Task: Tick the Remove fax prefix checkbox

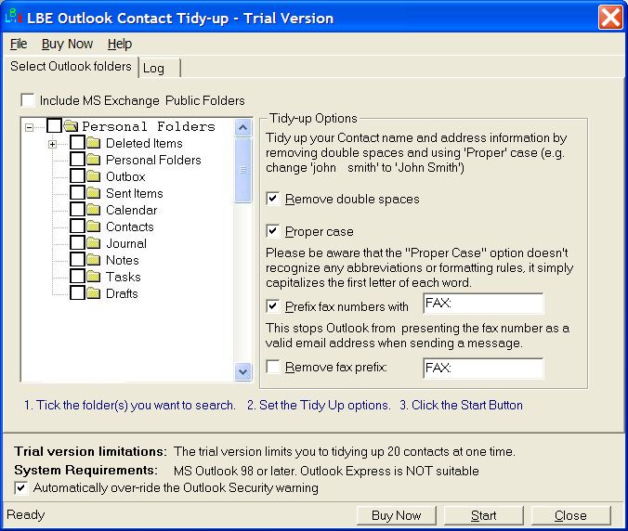Action: click(273, 368)
